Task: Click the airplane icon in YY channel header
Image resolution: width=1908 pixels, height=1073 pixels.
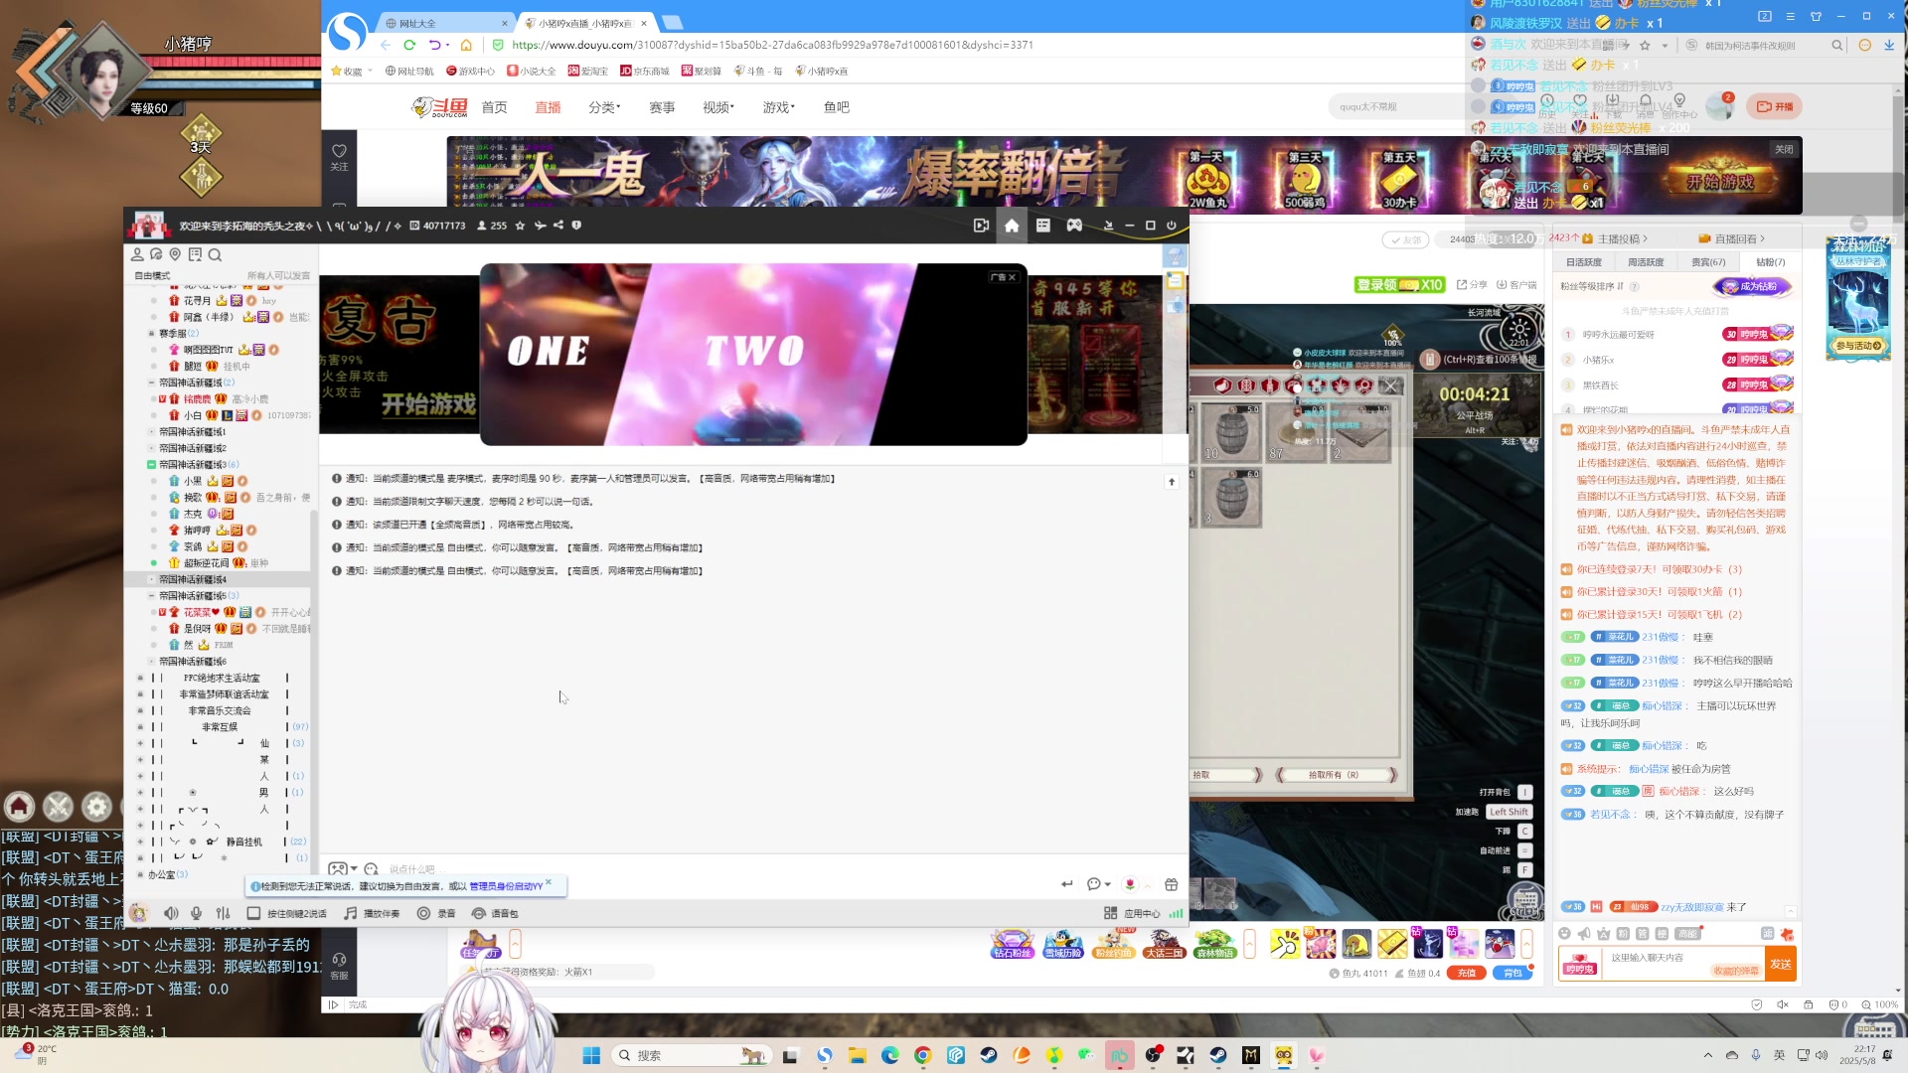Action: [541, 226]
